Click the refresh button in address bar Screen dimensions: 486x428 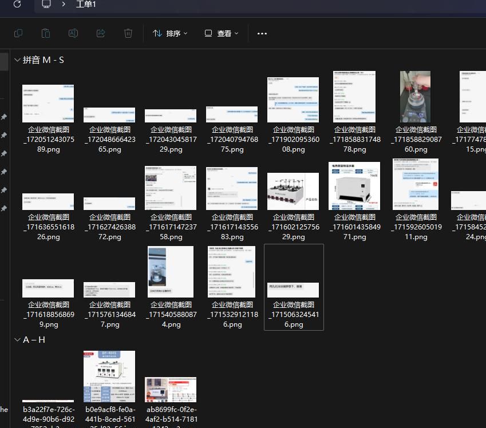17,5
